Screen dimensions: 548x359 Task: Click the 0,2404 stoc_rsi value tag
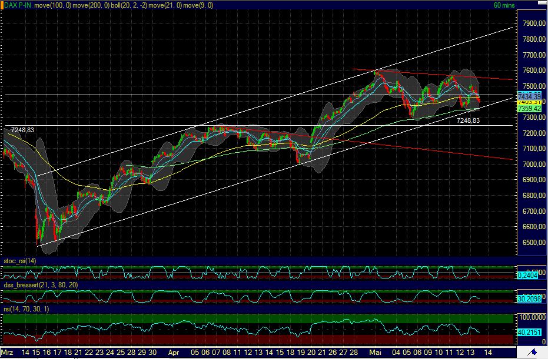[528, 276]
